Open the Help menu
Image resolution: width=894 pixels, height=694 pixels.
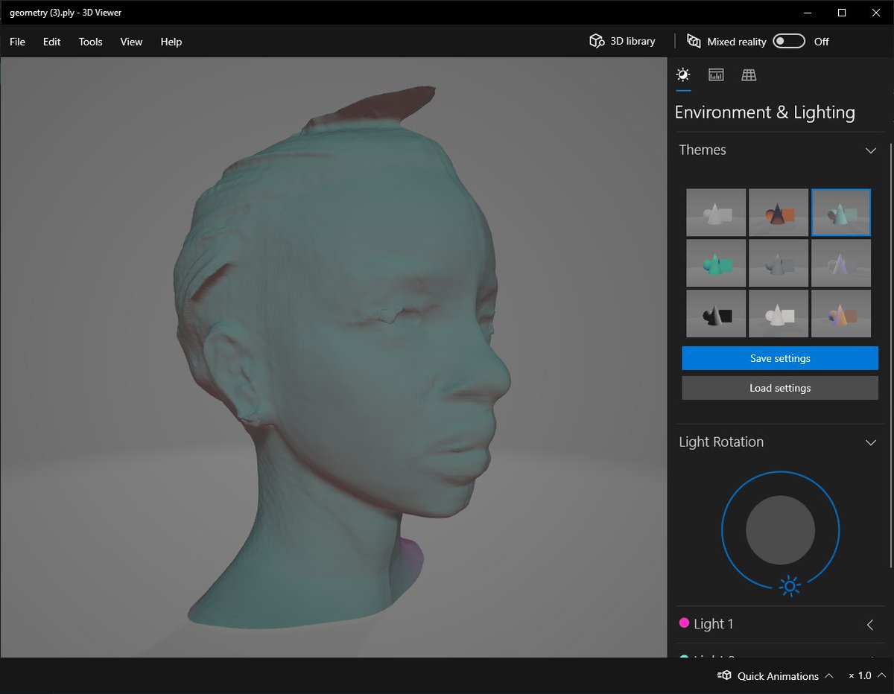click(x=171, y=42)
